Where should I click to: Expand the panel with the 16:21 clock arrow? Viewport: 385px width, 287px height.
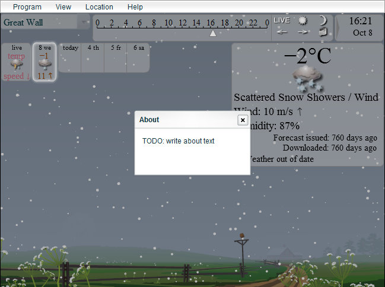(338, 27)
